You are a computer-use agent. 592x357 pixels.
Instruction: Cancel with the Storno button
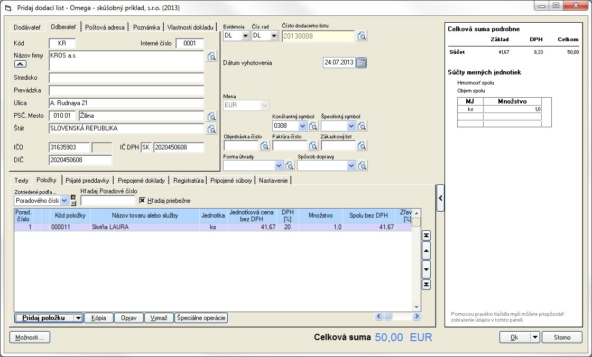click(x=562, y=337)
